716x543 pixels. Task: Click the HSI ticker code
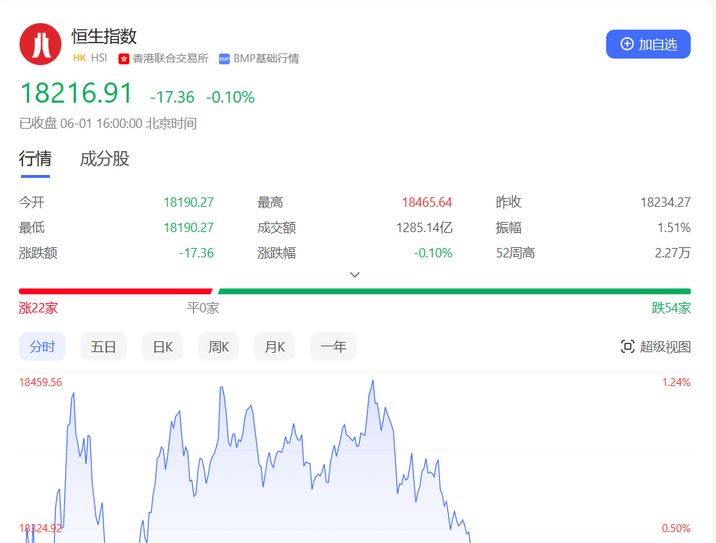(x=99, y=58)
